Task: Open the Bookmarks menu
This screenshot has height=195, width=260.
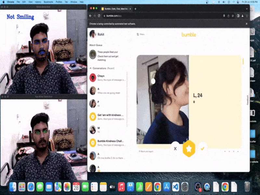Action: [48, 2]
